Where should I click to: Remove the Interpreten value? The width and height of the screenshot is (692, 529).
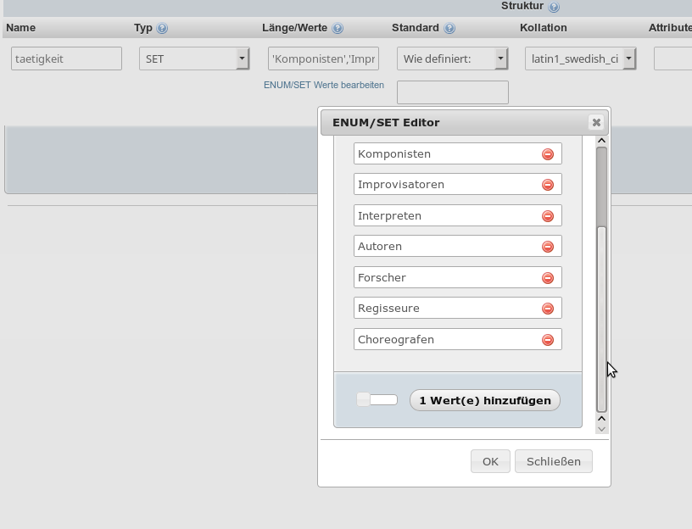coord(548,216)
